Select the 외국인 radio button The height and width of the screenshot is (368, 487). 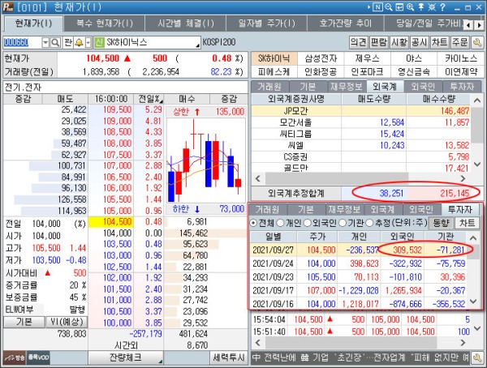307,223
